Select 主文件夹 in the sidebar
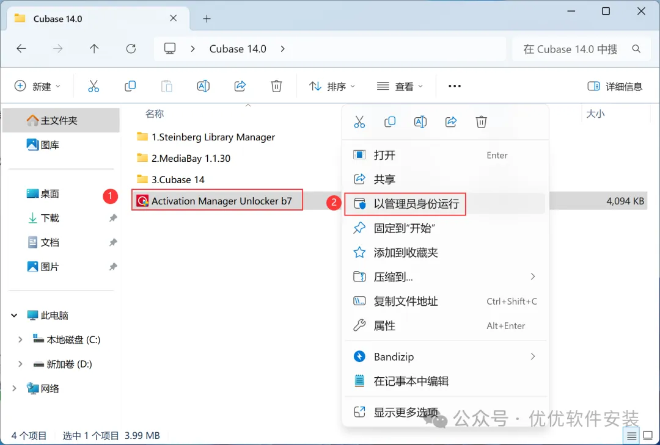 tap(61, 121)
